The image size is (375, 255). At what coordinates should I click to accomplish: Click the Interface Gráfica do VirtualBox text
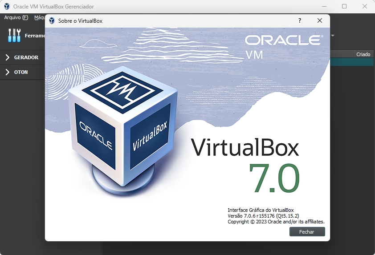point(261,210)
